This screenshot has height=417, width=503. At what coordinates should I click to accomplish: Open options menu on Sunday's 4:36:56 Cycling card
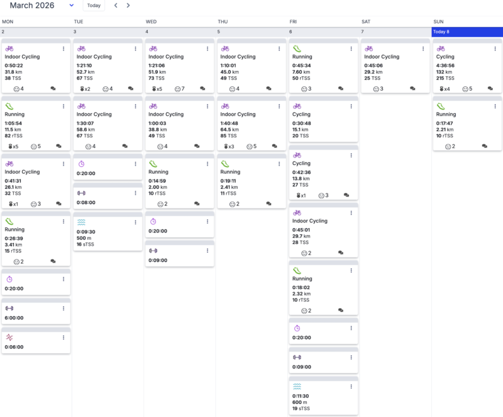click(x=495, y=49)
